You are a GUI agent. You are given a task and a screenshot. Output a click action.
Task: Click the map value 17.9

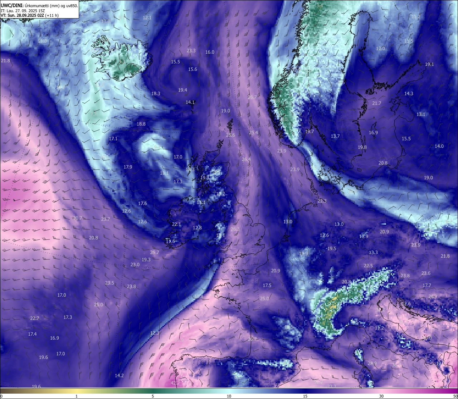coord(128,167)
